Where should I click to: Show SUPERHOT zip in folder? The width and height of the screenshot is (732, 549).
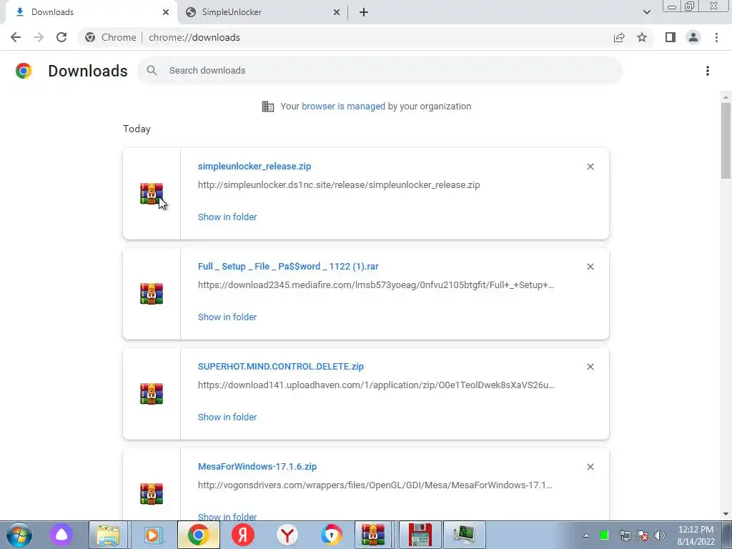[227, 417]
